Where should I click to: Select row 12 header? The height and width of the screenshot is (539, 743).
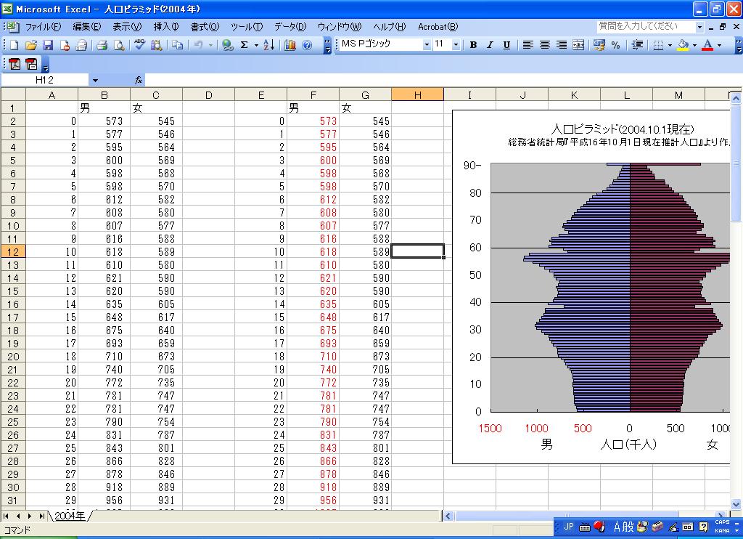click(13, 252)
